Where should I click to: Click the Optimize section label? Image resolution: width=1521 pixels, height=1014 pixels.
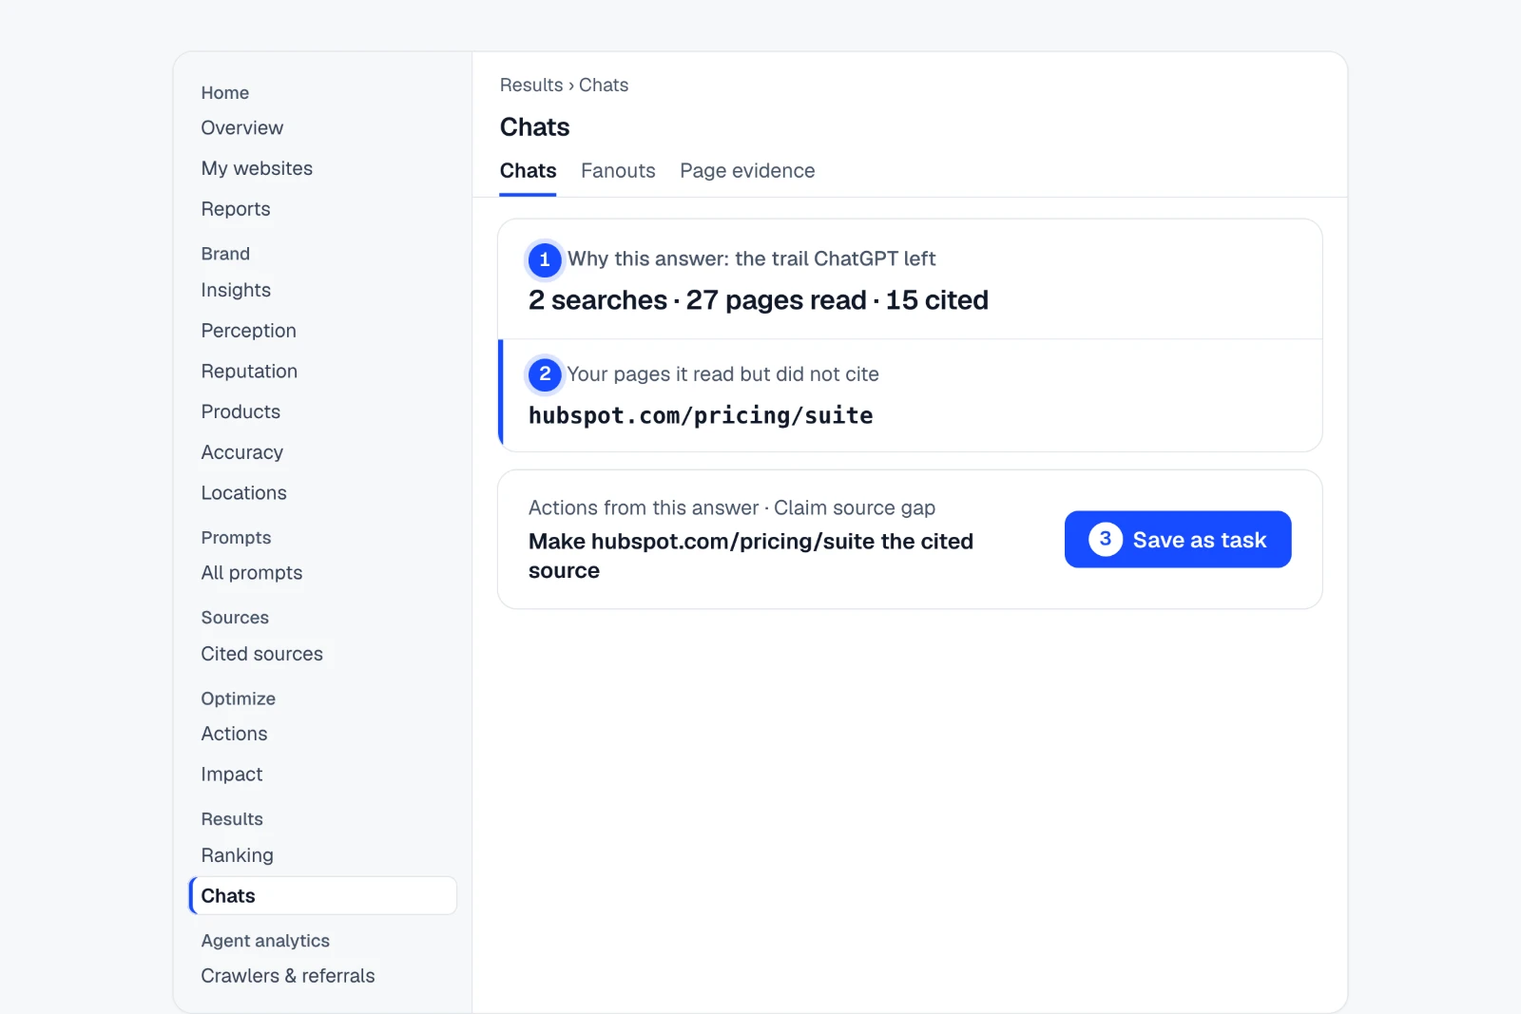238,698
